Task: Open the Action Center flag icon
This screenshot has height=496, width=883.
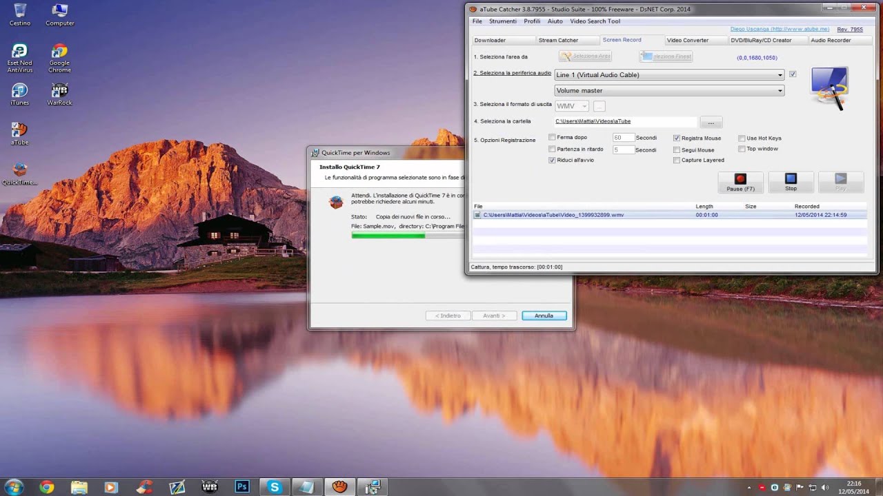Action: 799,488
